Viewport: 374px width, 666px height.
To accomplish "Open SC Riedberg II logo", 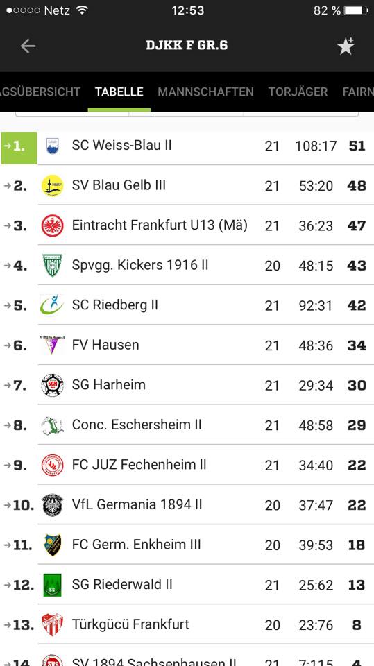I will tap(52, 305).
